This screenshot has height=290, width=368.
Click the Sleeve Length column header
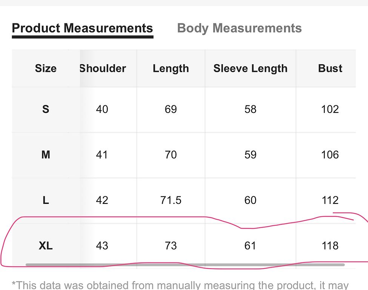point(250,69)
